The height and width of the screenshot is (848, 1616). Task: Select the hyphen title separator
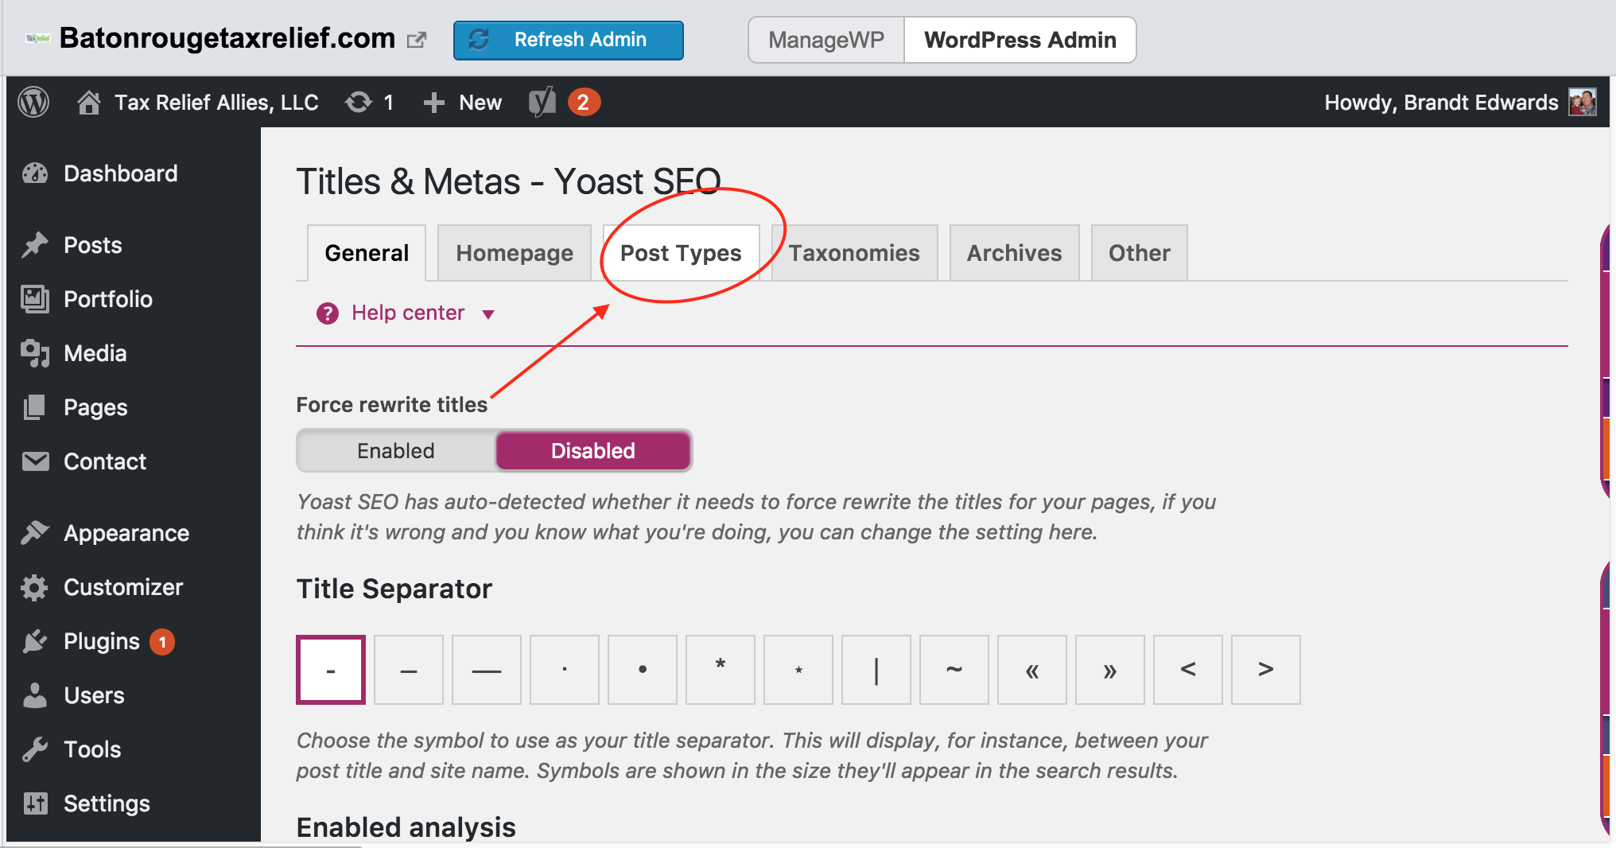331,670
